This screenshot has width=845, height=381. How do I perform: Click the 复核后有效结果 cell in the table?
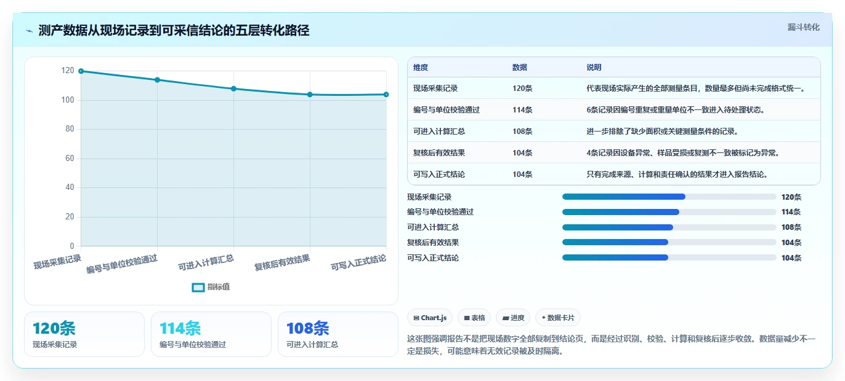pos(439,153)
